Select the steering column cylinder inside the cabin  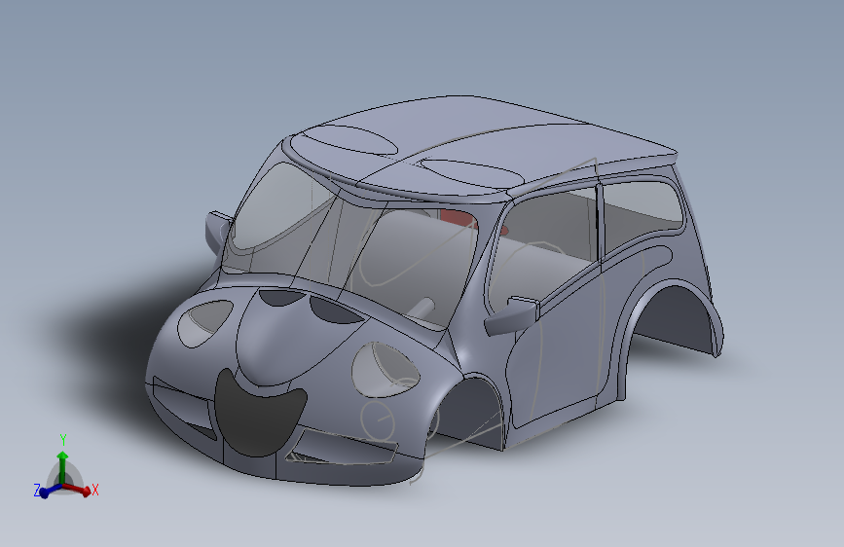click(x=422, y=309)
